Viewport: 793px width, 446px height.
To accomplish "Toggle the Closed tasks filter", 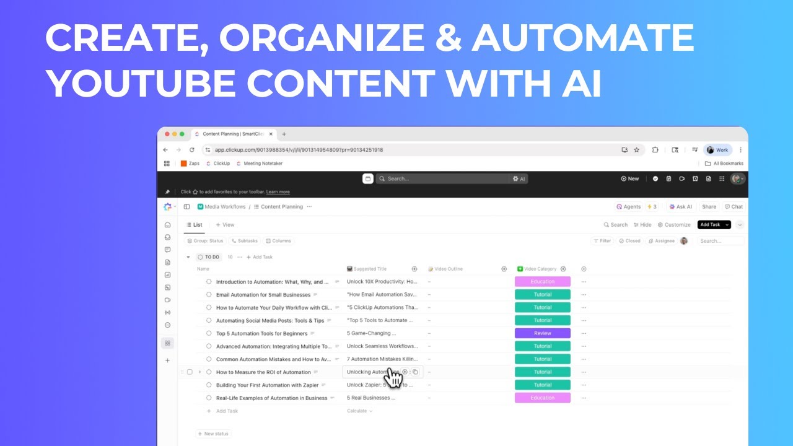I will [629, 241].
